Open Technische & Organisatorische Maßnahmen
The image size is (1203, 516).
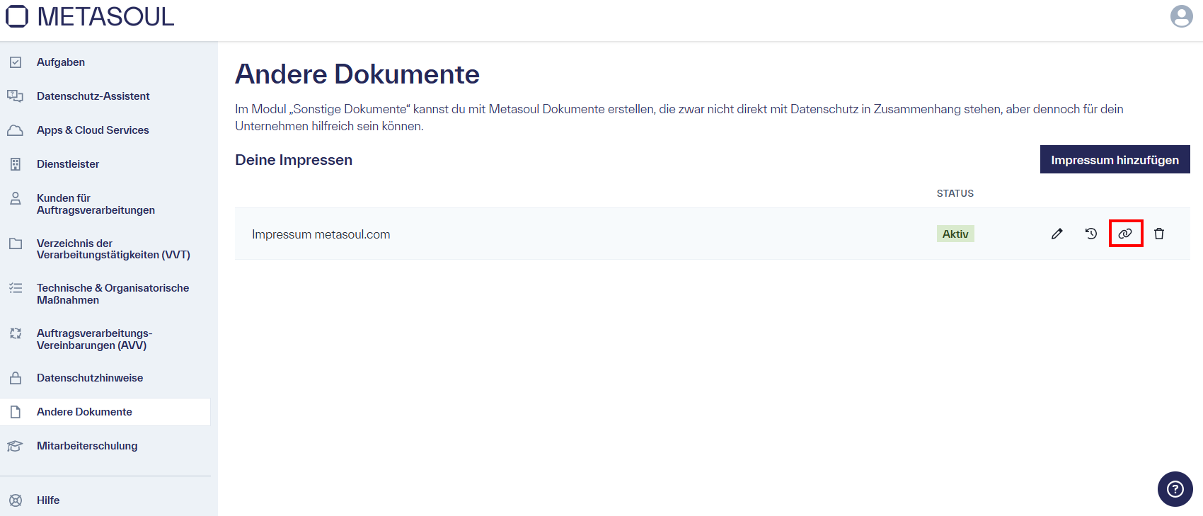coord(113,294)
